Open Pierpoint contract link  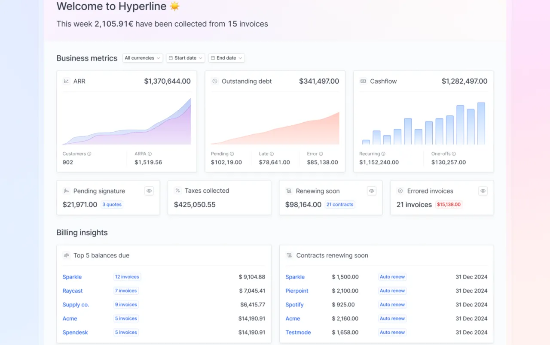pos(297,291)
